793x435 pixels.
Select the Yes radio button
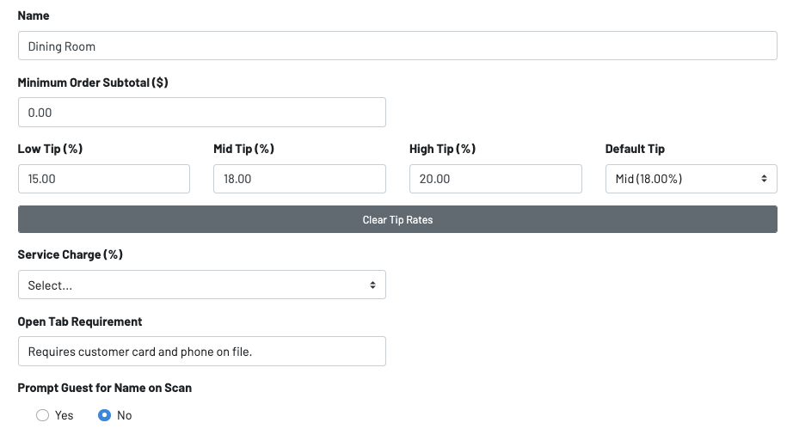tap(43, 415)
